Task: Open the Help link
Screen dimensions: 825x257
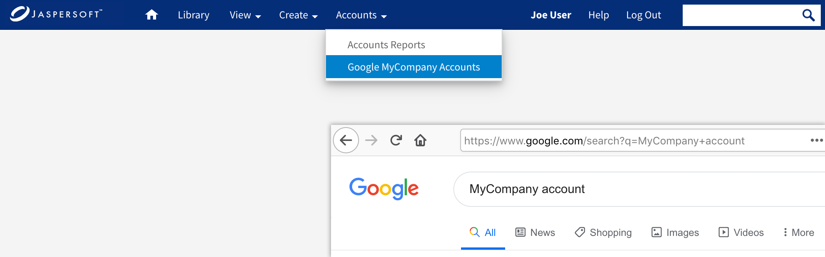Action: 599,15
